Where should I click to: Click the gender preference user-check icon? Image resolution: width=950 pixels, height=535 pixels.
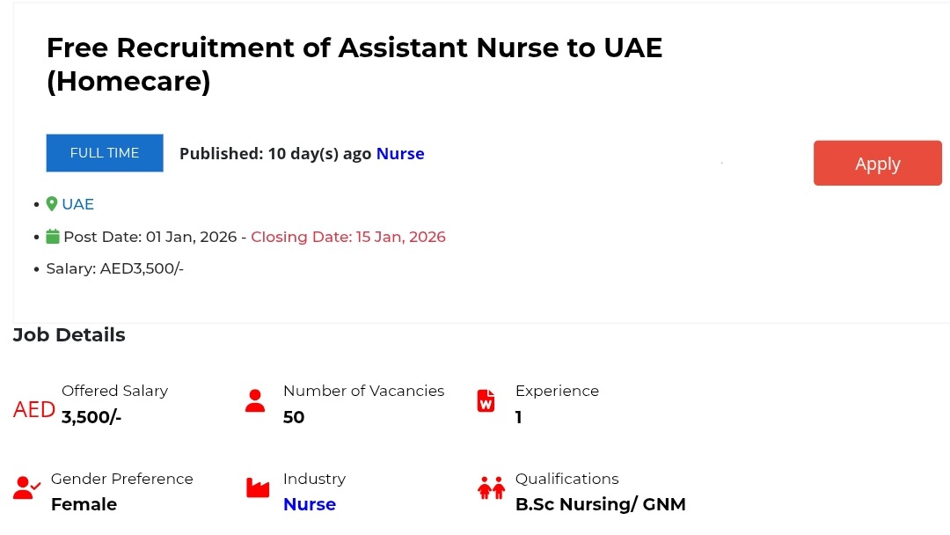pyautogui.click(x=27, y=488)
